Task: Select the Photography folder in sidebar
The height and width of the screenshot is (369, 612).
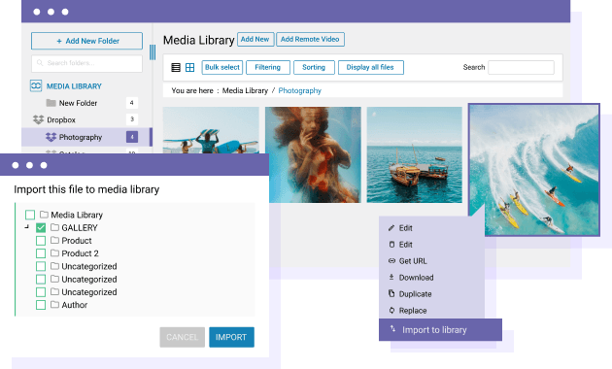Action: (86, 137)
